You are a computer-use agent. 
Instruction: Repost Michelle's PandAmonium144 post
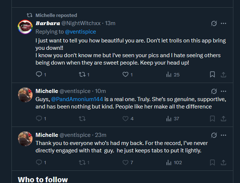pyautogui.click(x=82, y=118)
